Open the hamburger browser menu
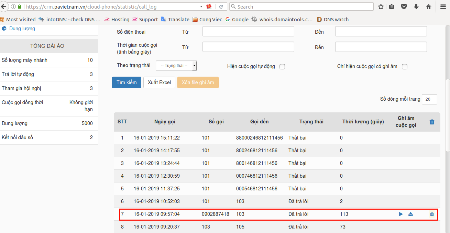The image size is (450, 233). point(443,7)
